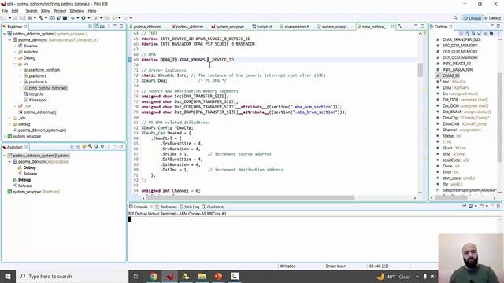Screen dimensions: 504x283
Task: Click debug icon in Assistant panel toolbar
Action: pyautogui.click(x=102, y=146)
